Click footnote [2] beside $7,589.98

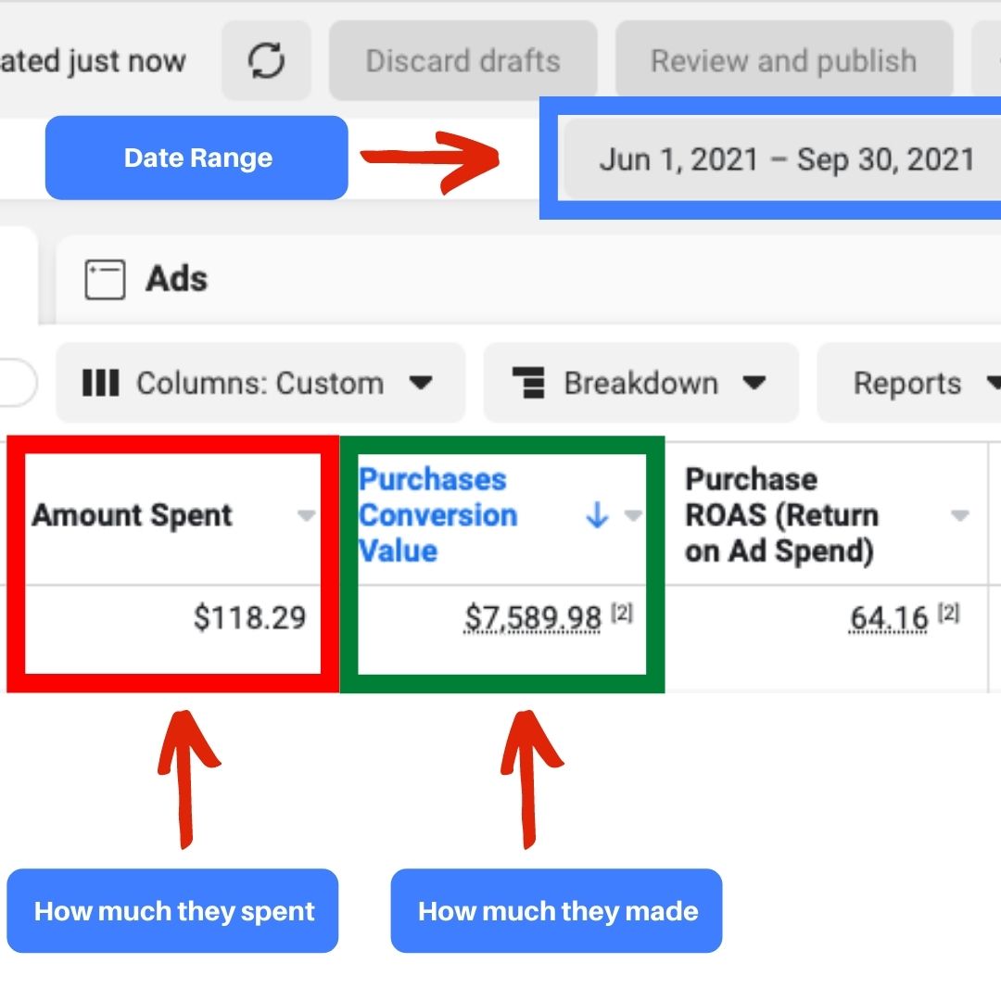click(622, 613)
